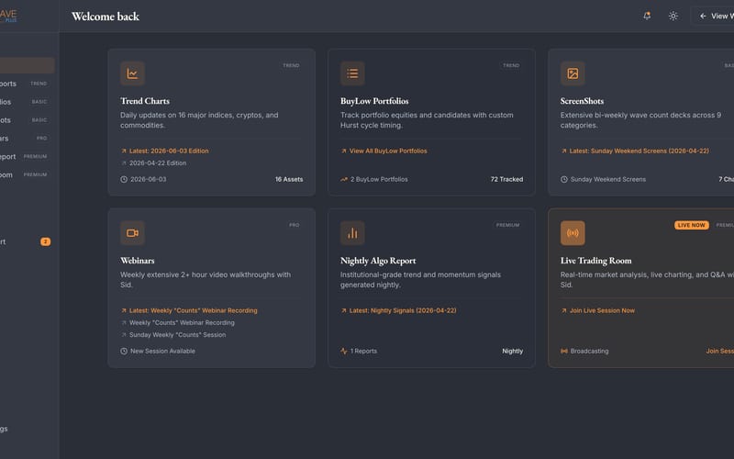Screen dimensions: 734x459
Task: Open Latest: 2026-06-03 Edition link
Action: 165,151
